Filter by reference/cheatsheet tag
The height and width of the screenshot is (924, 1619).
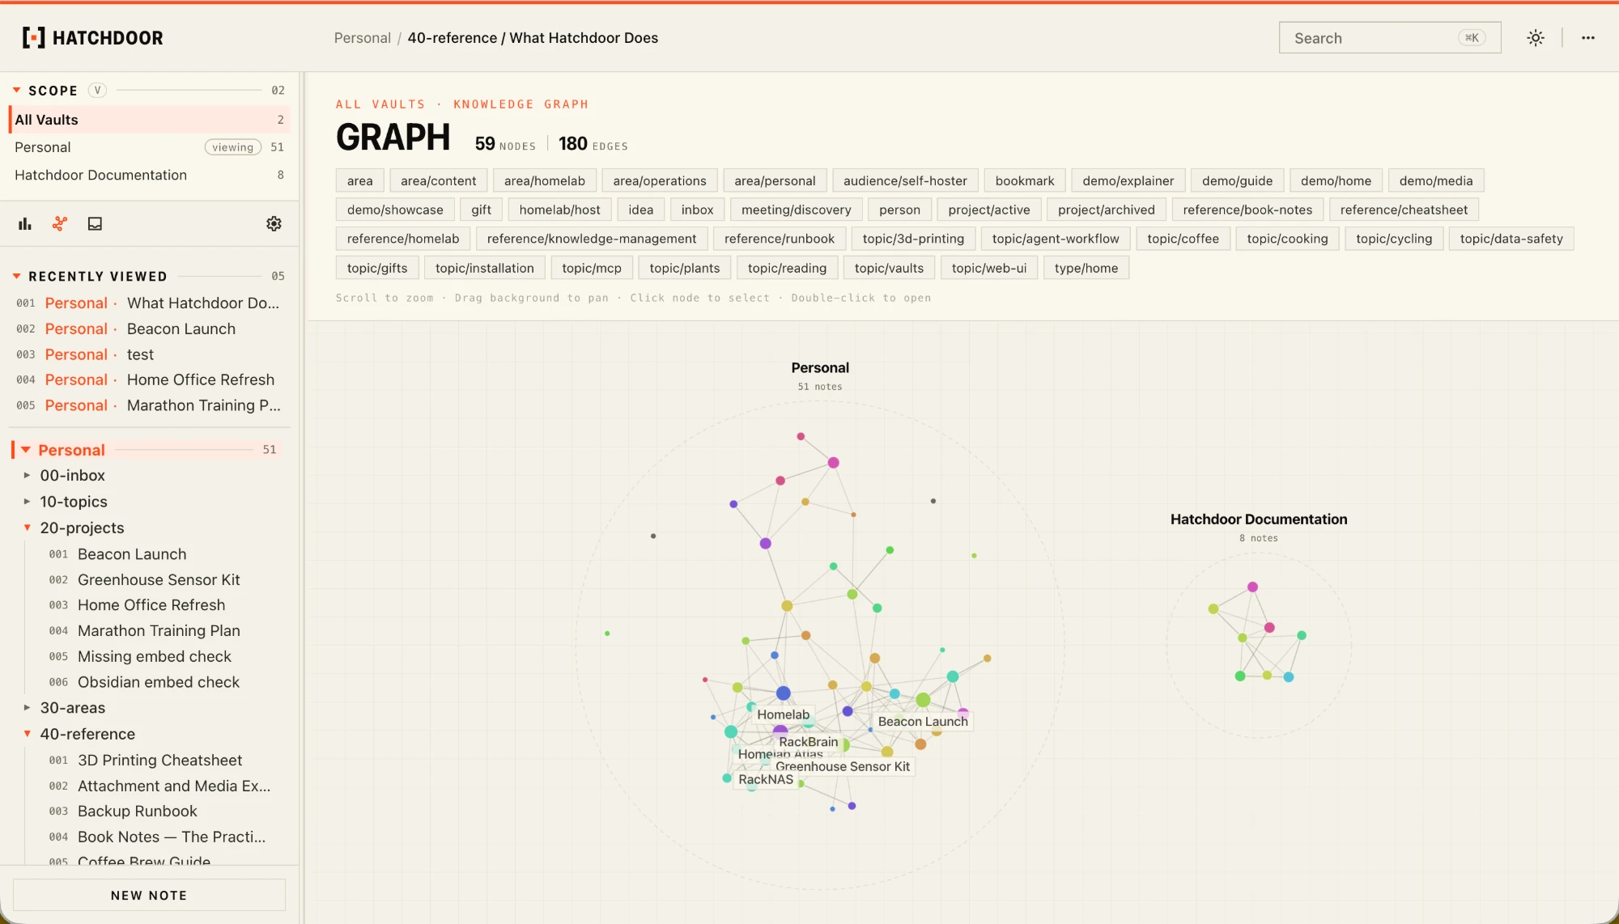pyautogui.click(x=1403, y=210)
